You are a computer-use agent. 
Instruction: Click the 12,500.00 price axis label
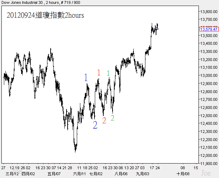[209, 116]
